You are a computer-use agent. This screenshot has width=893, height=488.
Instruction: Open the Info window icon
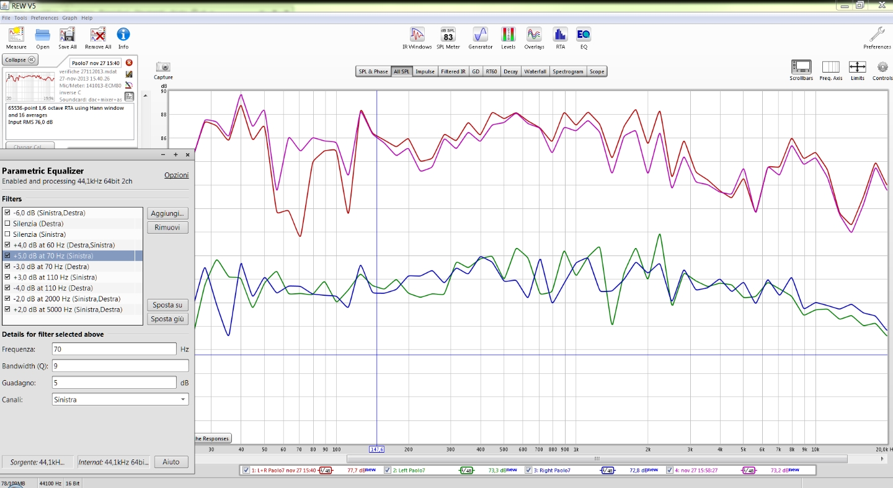coord(123,34)
